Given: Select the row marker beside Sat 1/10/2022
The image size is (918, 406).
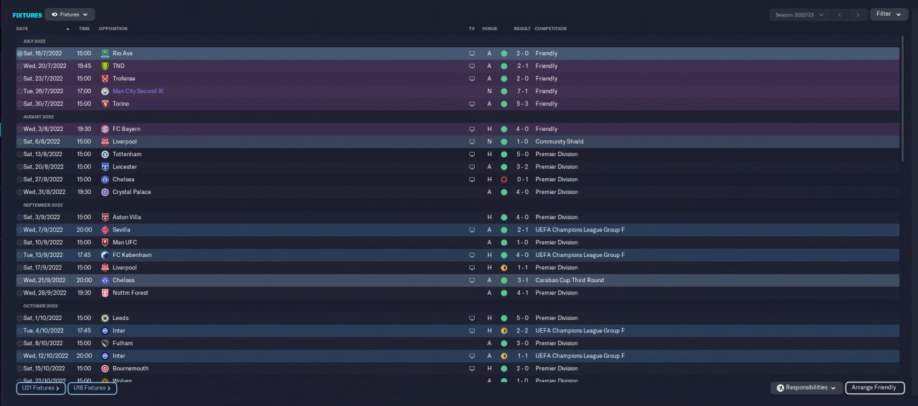Looking at the screenshot, I should [19, 318].
